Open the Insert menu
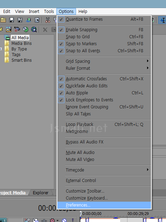 tap(34, 12)
